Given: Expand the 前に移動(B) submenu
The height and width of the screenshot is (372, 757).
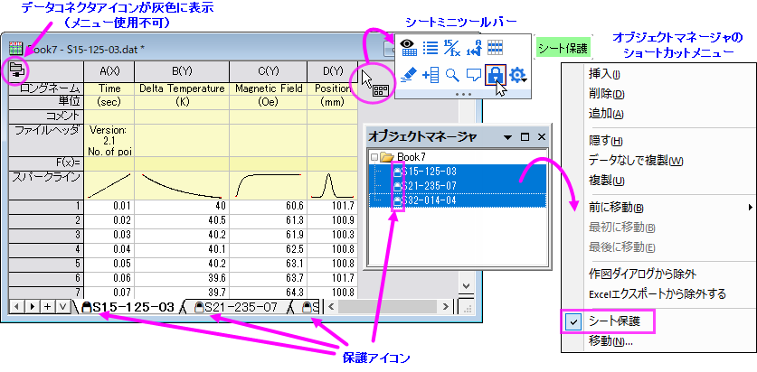Looking at the screenshot, I should point(659,208).
